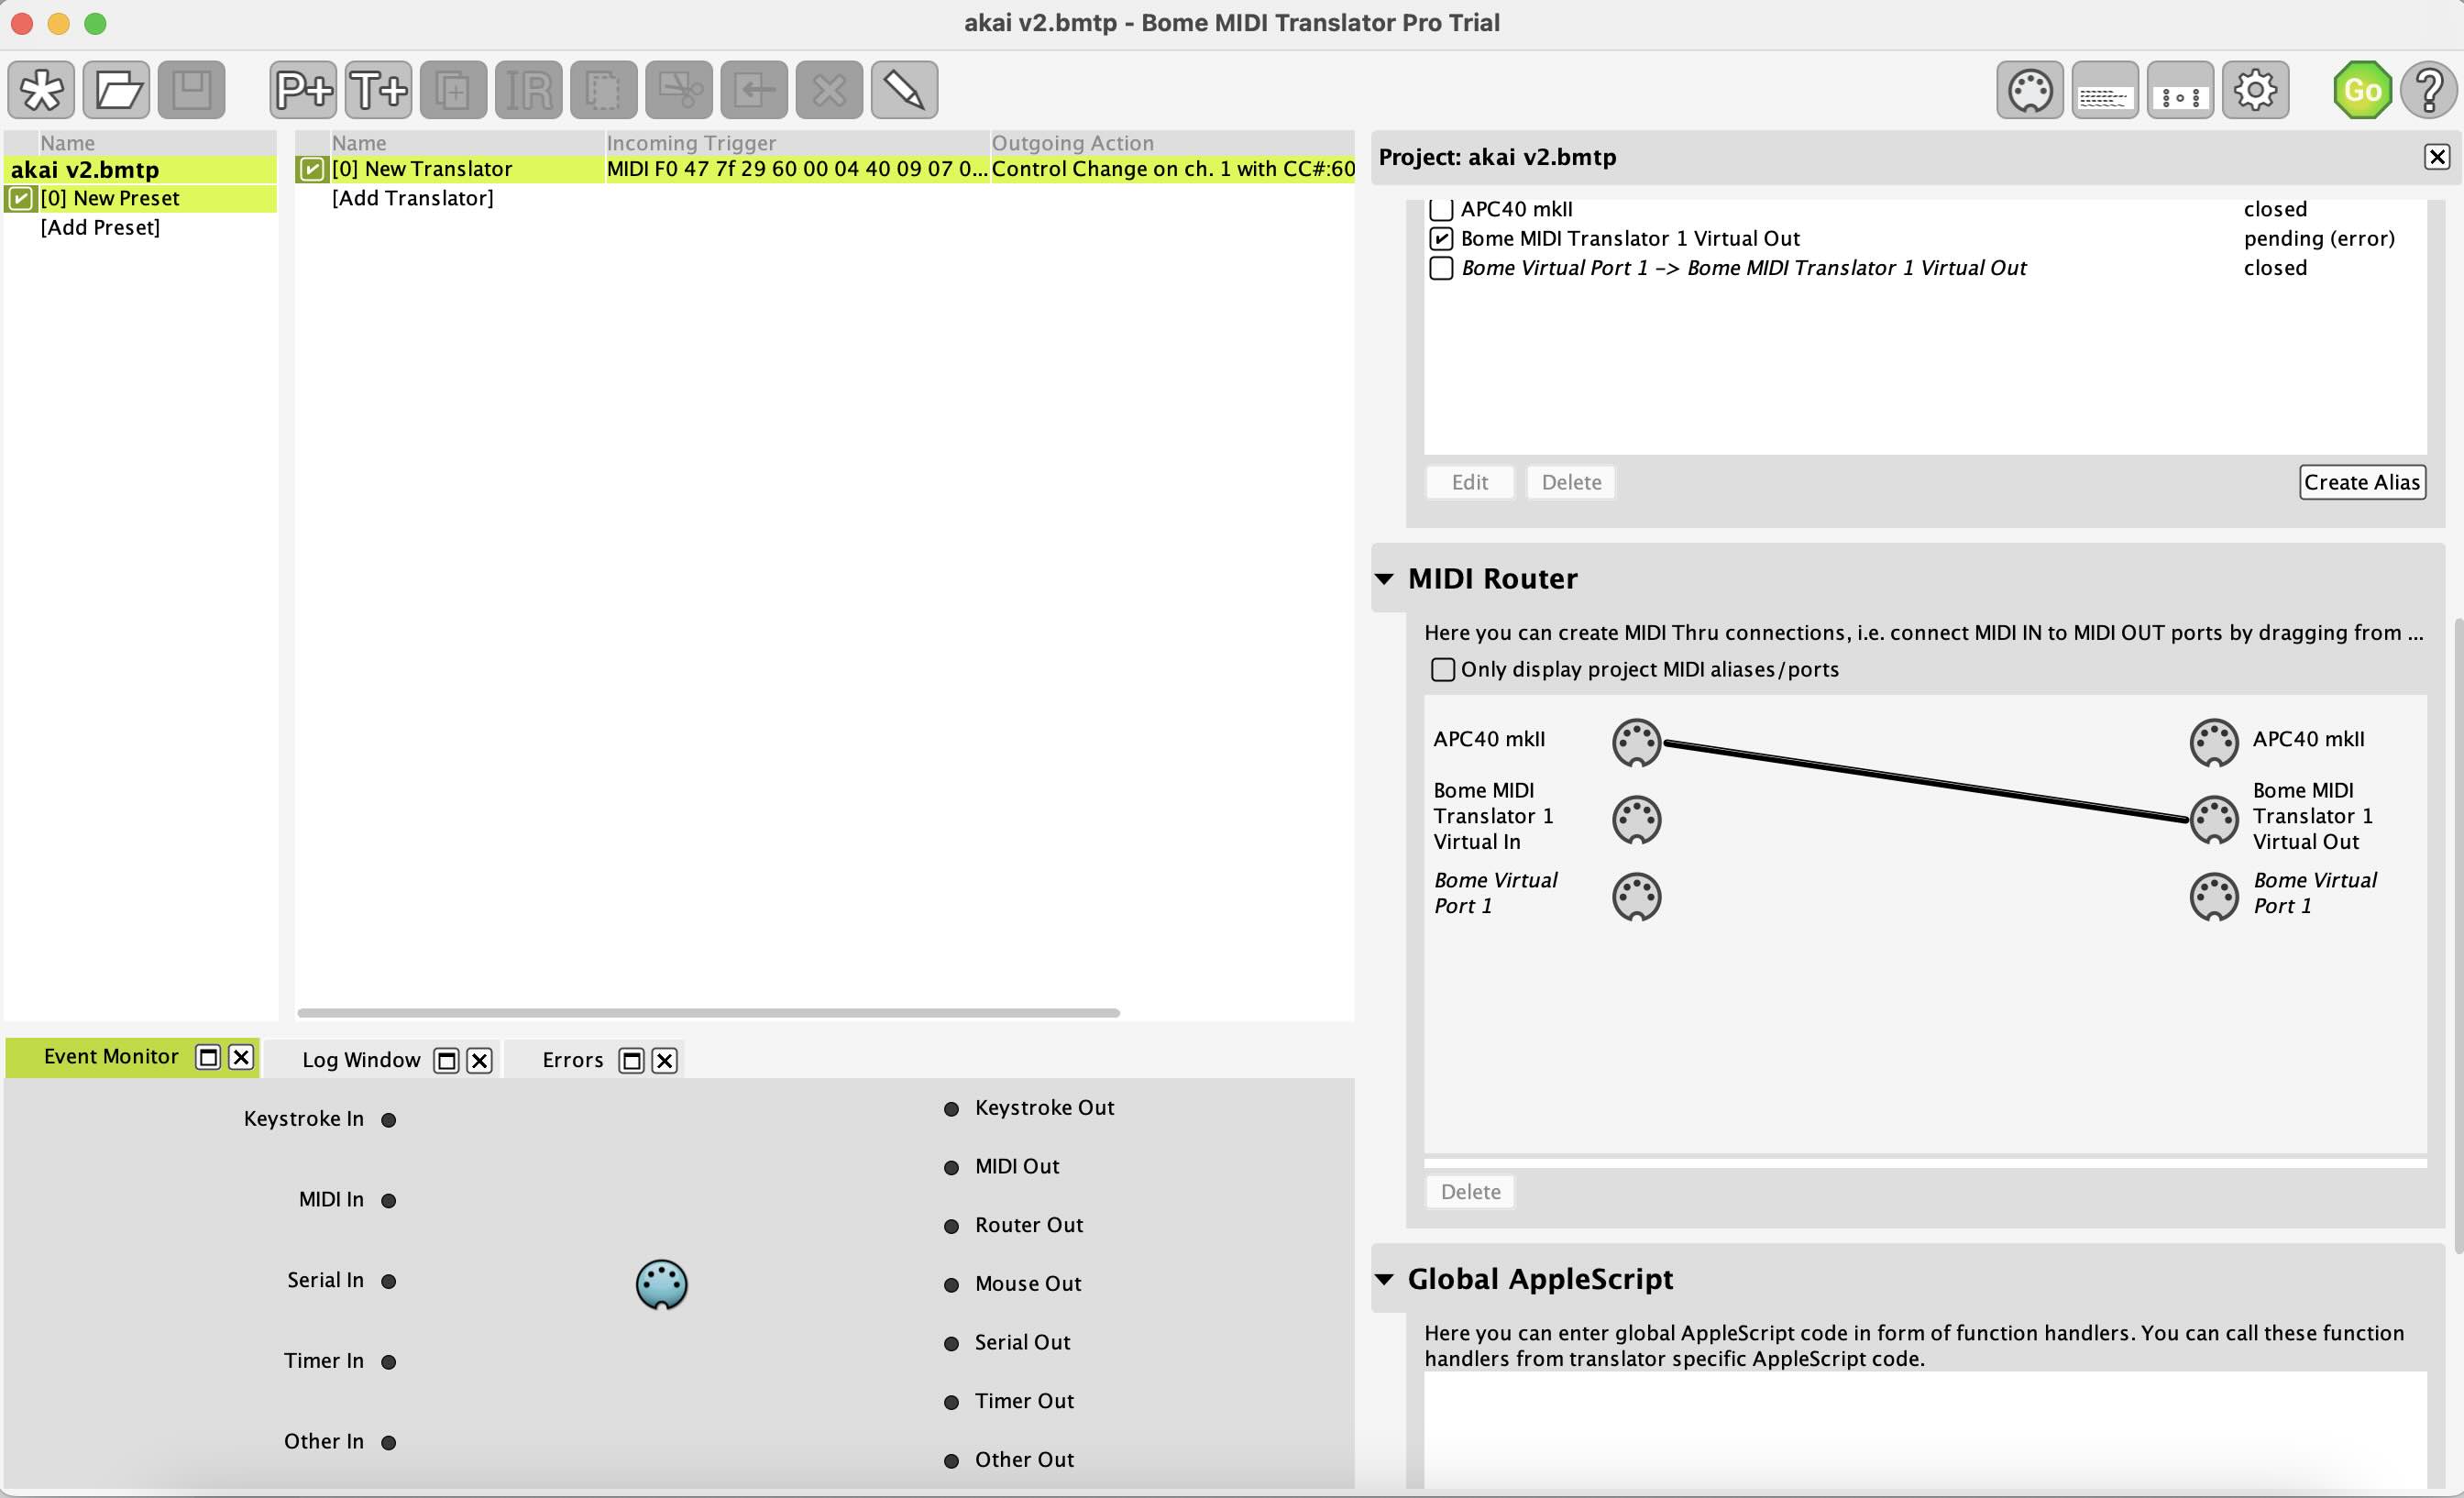Check the Bome Virtual Port 1 alias checkbox

coord(1441,268)
